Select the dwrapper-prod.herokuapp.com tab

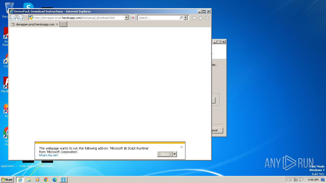point(35,24)
